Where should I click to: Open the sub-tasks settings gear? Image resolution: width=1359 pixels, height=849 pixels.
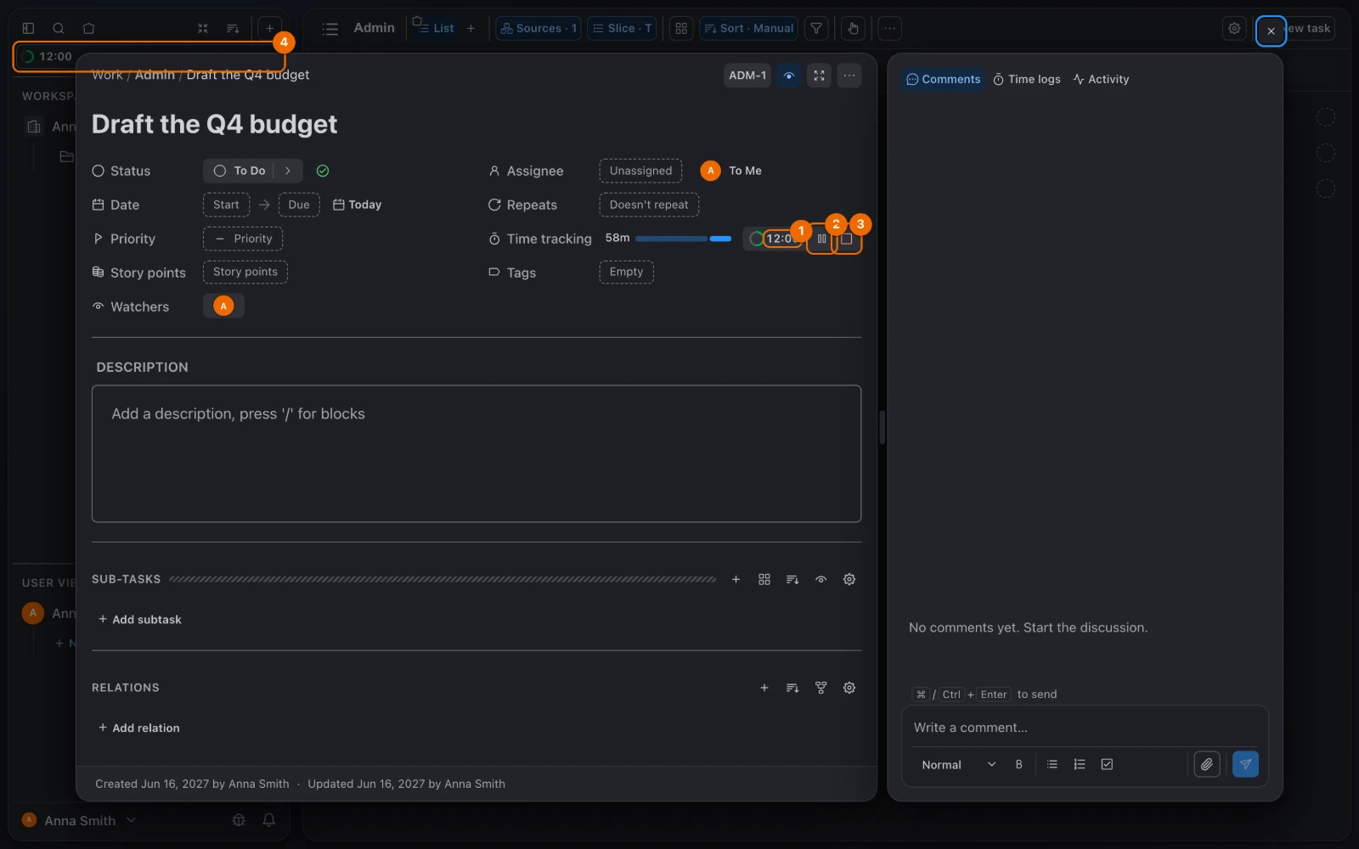click(849, 579)
